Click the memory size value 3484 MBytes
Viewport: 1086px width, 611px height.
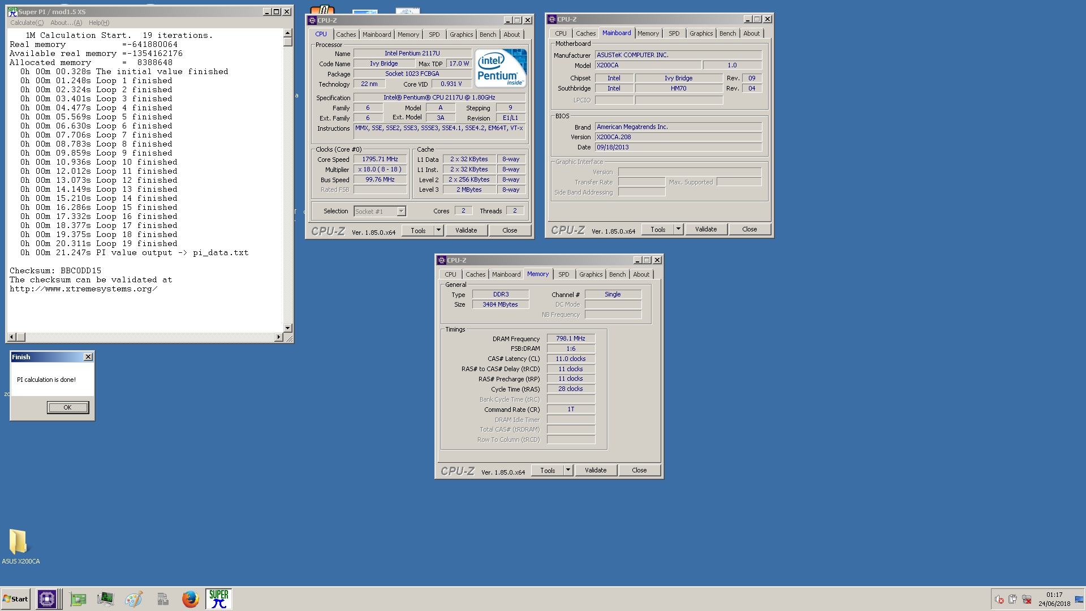(500, 304)
